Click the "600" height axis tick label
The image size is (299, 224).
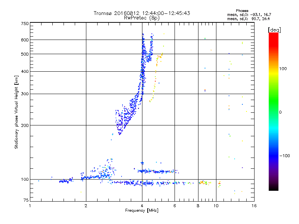[x=25, y=40]
